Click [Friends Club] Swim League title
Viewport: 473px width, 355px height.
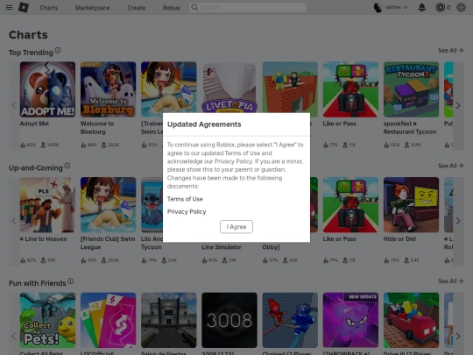(108, 243)
